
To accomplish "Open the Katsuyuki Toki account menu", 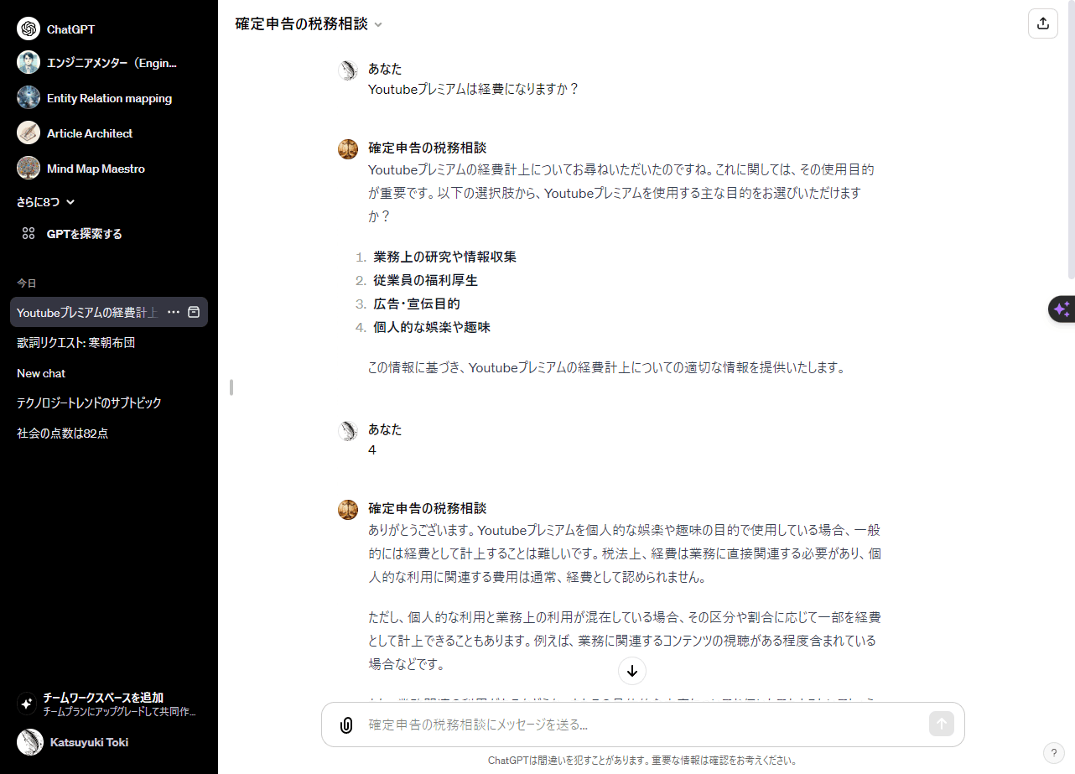I will pyautogui.click(x=109, y=742).
